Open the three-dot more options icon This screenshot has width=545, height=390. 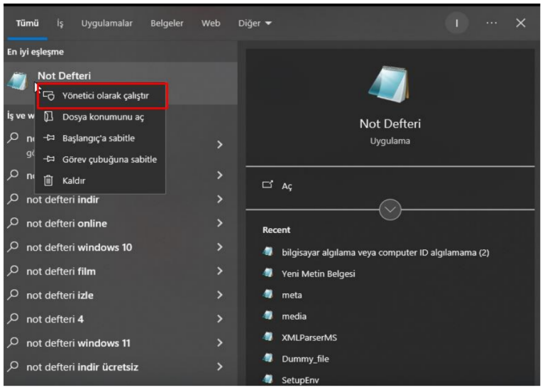(x=491, y=23)
